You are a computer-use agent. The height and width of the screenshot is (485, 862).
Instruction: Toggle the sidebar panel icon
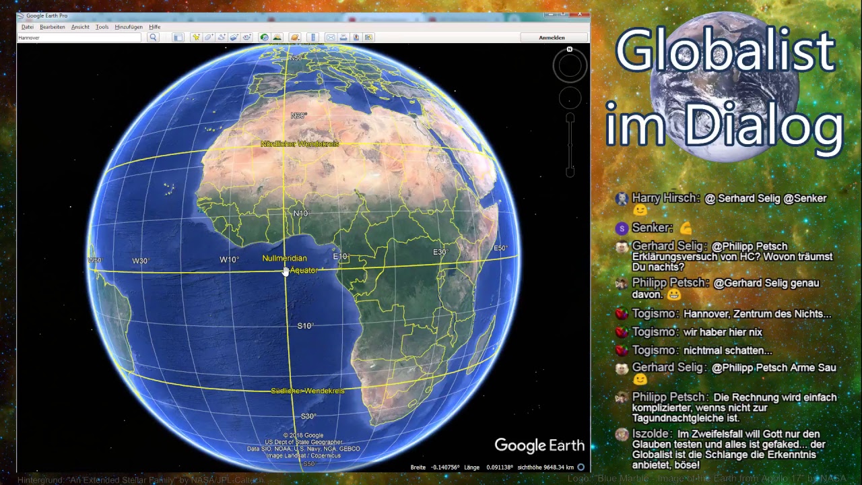[x=178, y=37]
